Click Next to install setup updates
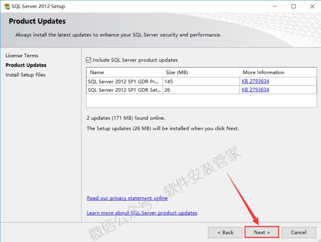The image size is (321, 242). [262, 232]
